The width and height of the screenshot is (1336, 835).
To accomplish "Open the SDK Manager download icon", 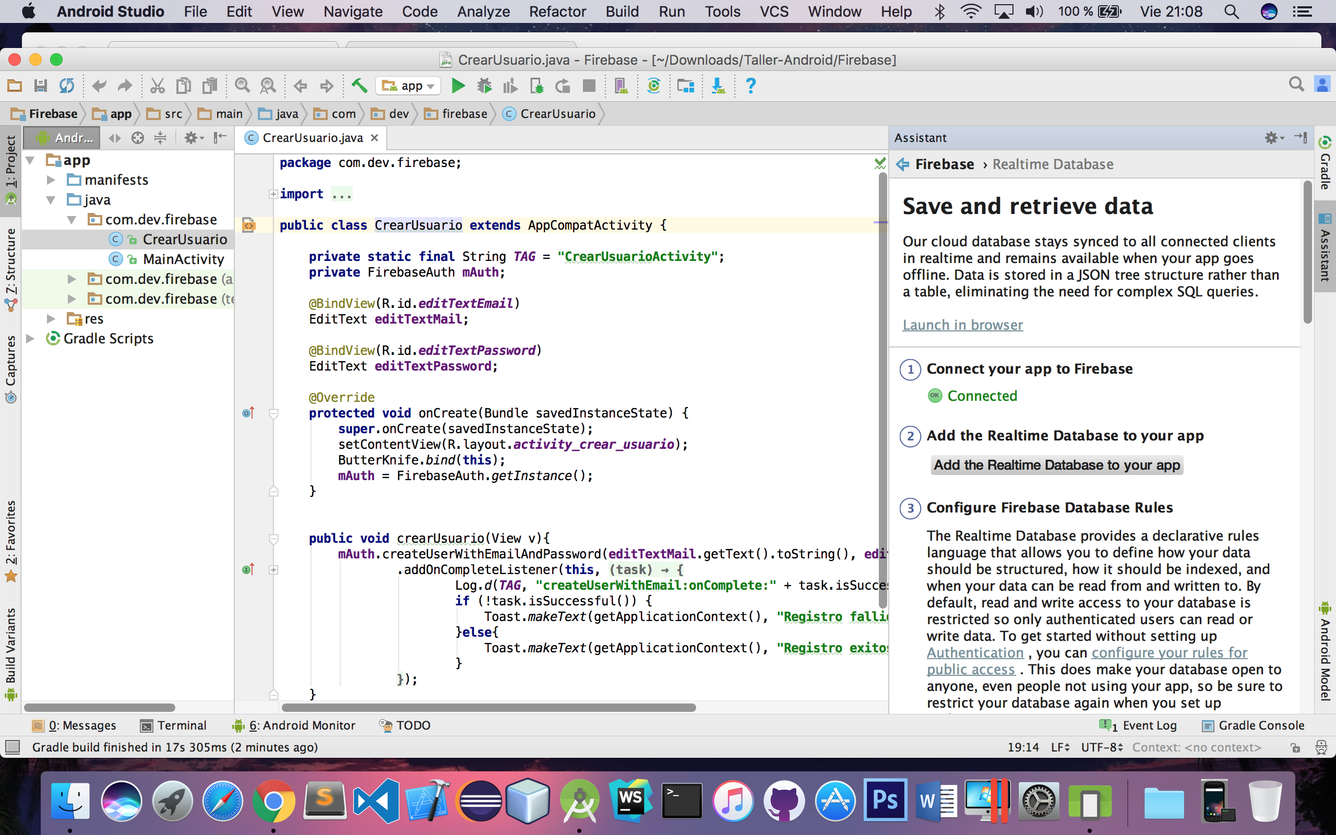I will [718, 86].
